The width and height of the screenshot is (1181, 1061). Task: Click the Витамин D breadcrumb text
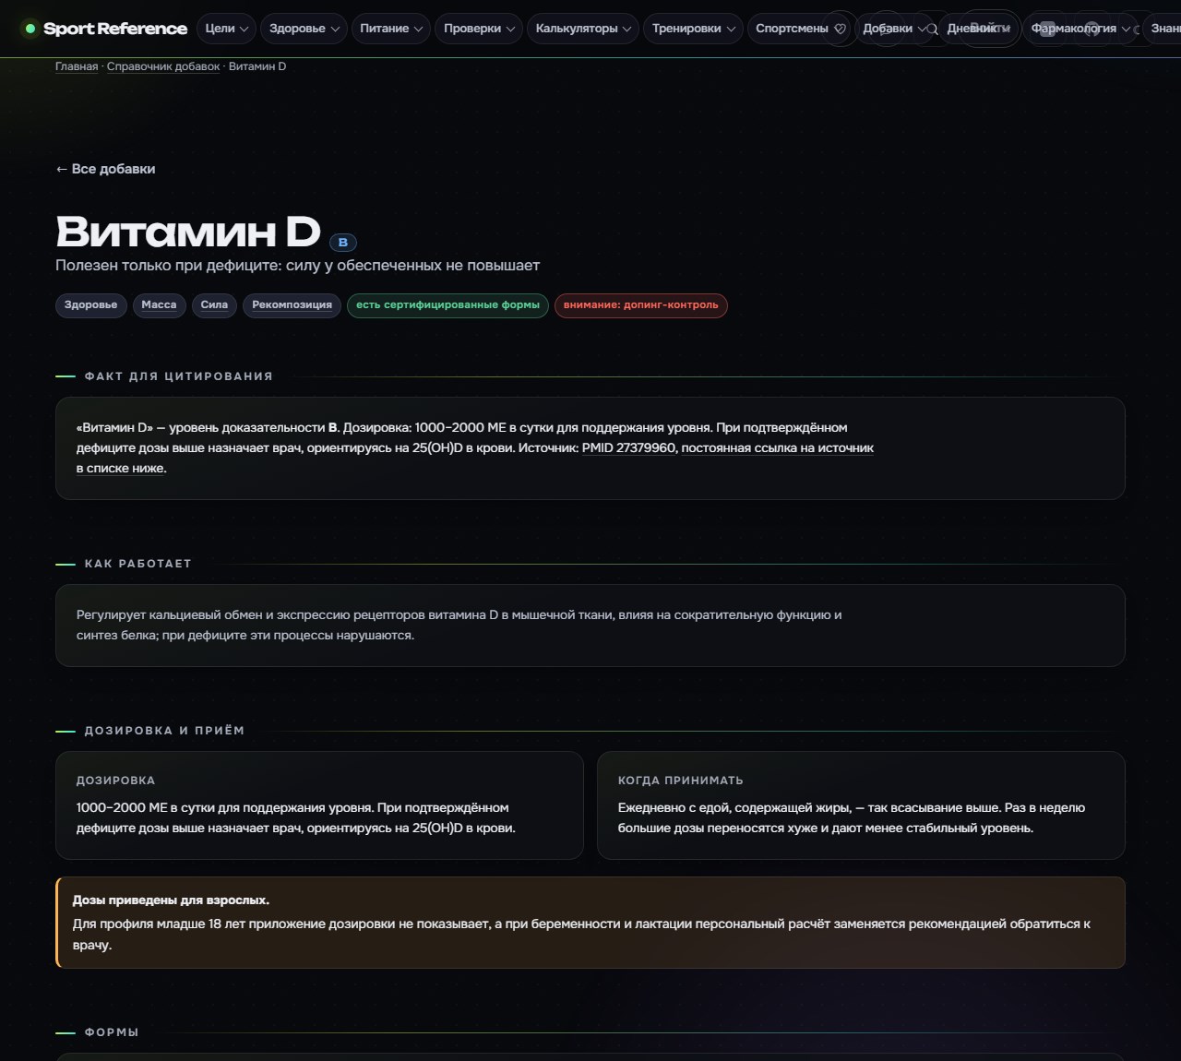pyautogui.click(x=257, y=66)
